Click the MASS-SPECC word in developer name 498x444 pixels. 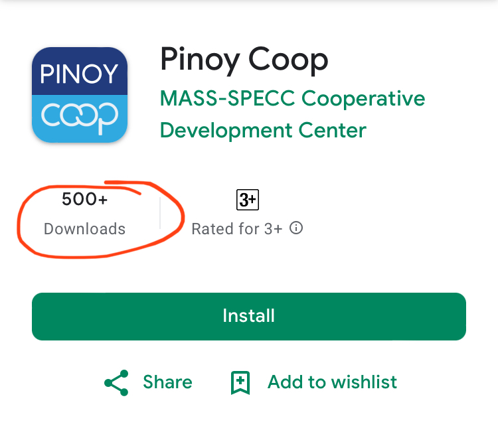coord(227,98)
